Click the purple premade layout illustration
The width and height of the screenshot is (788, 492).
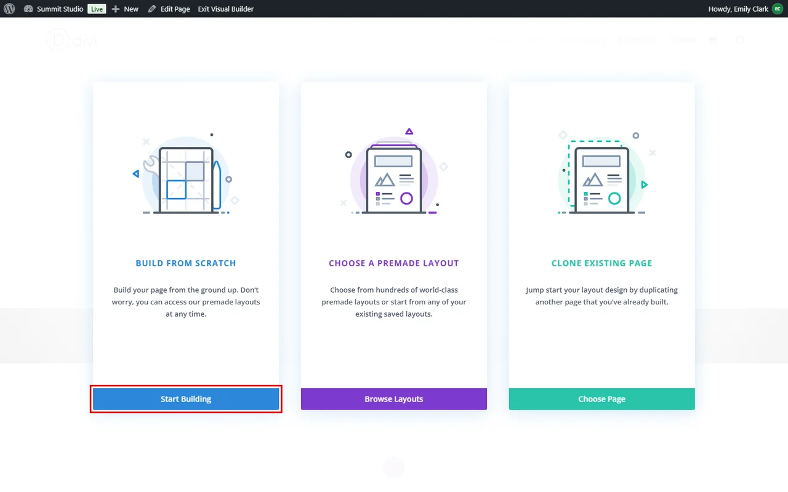coord(394,172)
